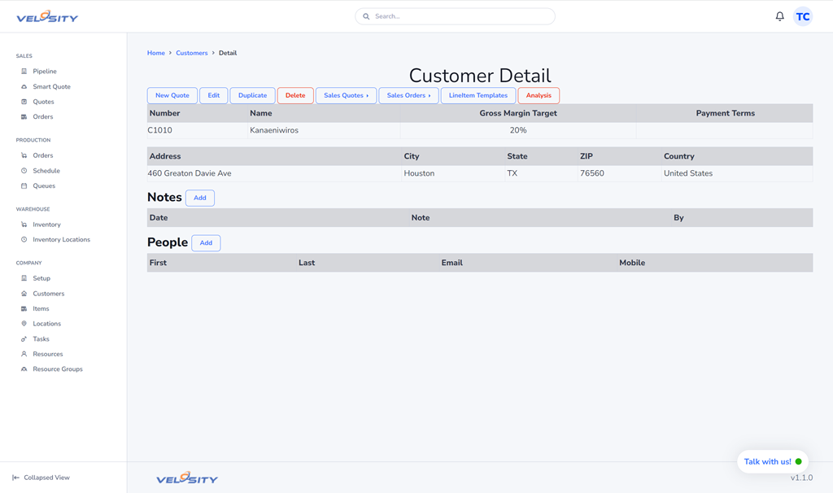Expand the Sales Quotes dropdown
The image size is (833, 493).
click(x=346, y=95)
